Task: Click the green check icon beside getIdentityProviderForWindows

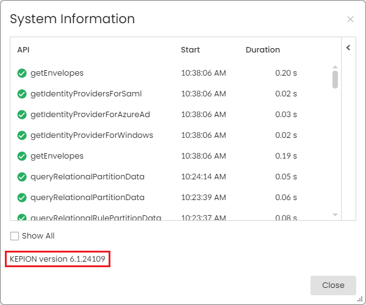Action: click(x=22, y=135)
